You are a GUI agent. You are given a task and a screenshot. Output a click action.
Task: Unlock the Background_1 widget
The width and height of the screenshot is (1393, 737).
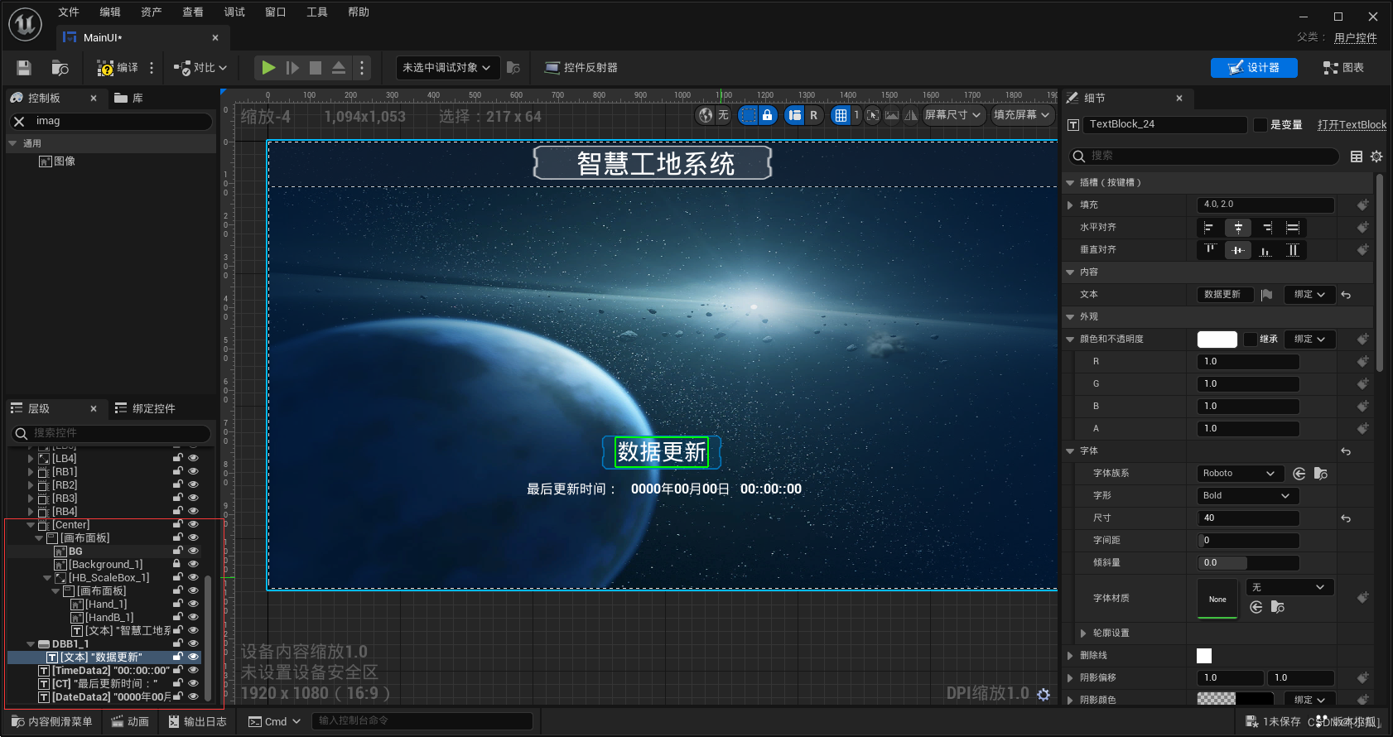[x=176, y=564]
